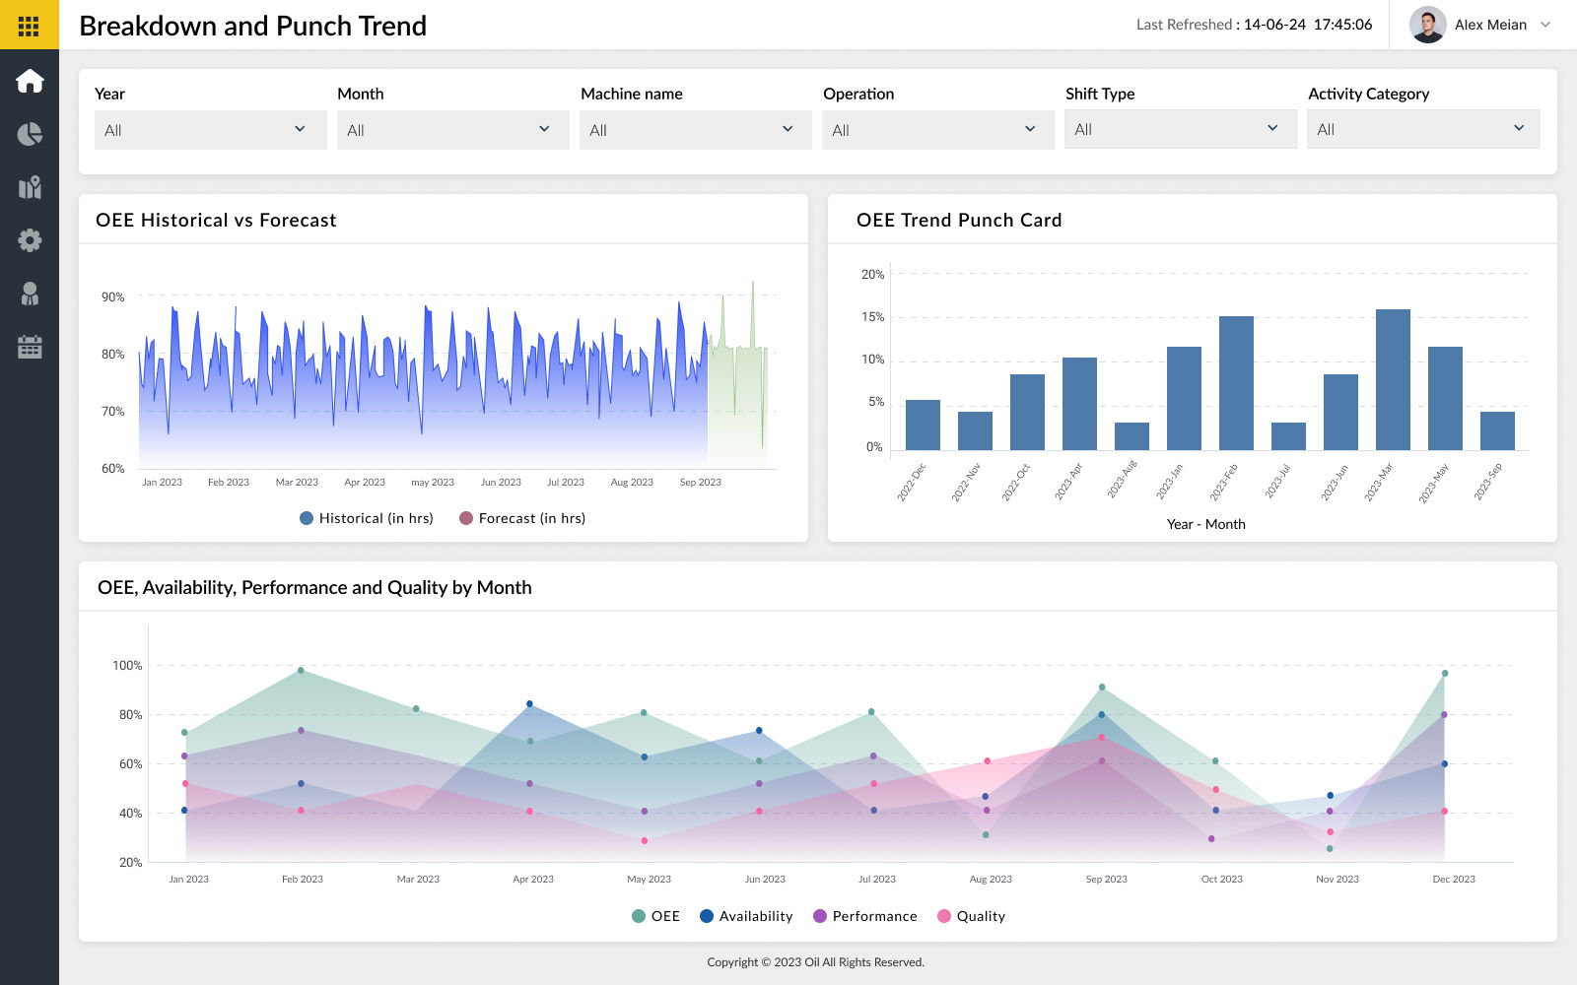The width and height of the screenshot is (1577, 985).
Task: Expand user menu chevron beside Alex Meian
Action: pos(1545,25)
